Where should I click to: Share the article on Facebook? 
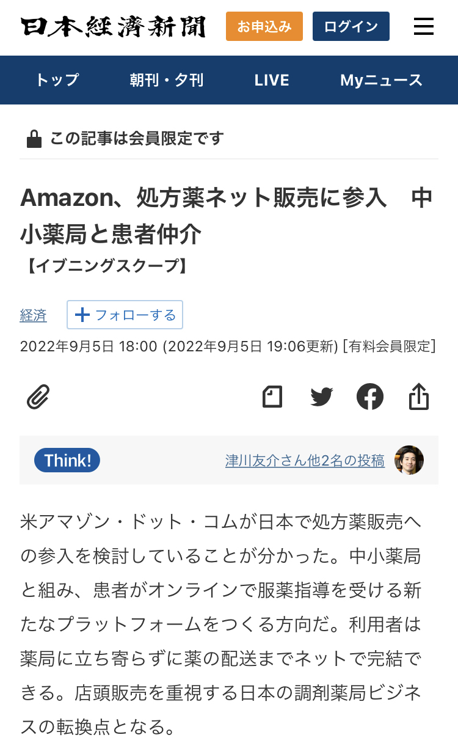370,396
